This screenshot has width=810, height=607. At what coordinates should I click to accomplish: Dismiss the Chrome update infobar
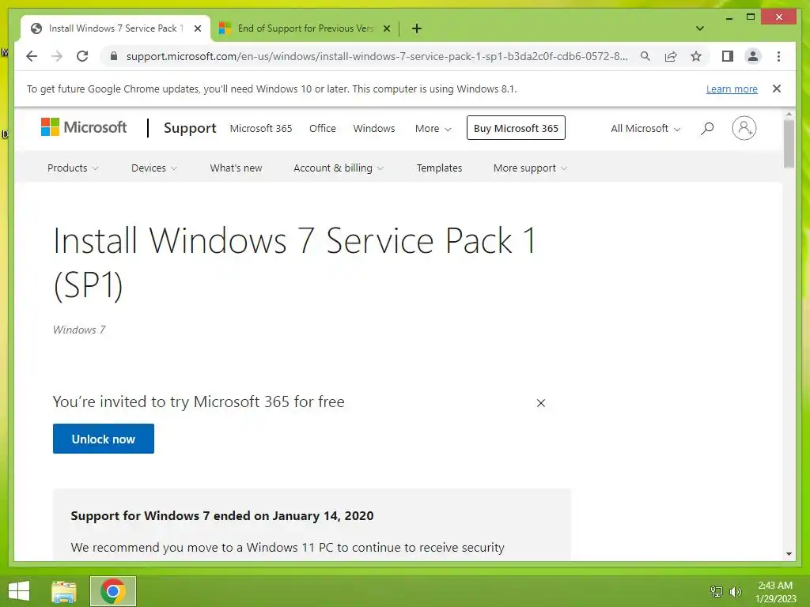[x=777, y=89]
